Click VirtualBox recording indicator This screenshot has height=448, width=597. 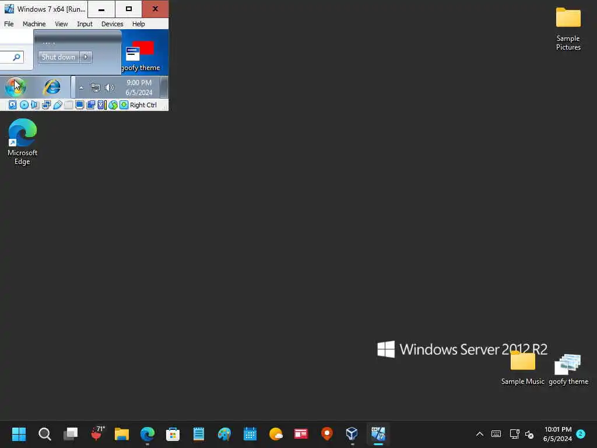click(x=90, y=105)
